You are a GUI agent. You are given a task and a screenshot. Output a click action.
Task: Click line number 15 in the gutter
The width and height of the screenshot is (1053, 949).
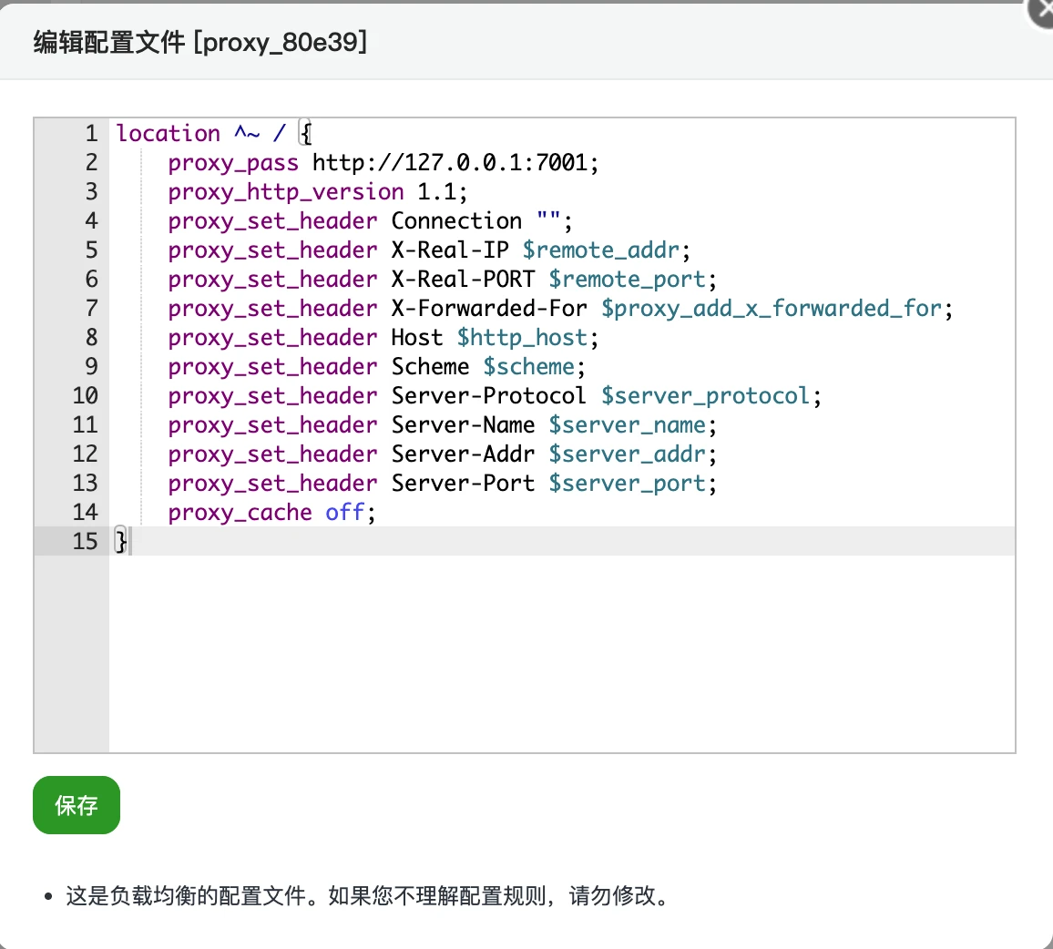click(x=85, y=542)
